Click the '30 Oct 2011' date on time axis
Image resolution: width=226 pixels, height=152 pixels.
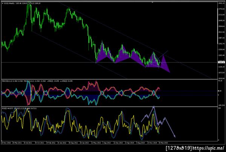39,143
